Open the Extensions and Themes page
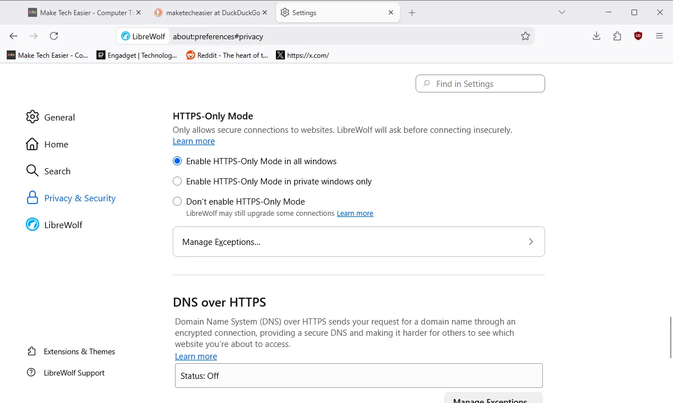 79,351
